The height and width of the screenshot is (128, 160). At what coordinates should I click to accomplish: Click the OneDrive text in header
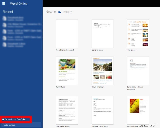click(x=67, y=12)
